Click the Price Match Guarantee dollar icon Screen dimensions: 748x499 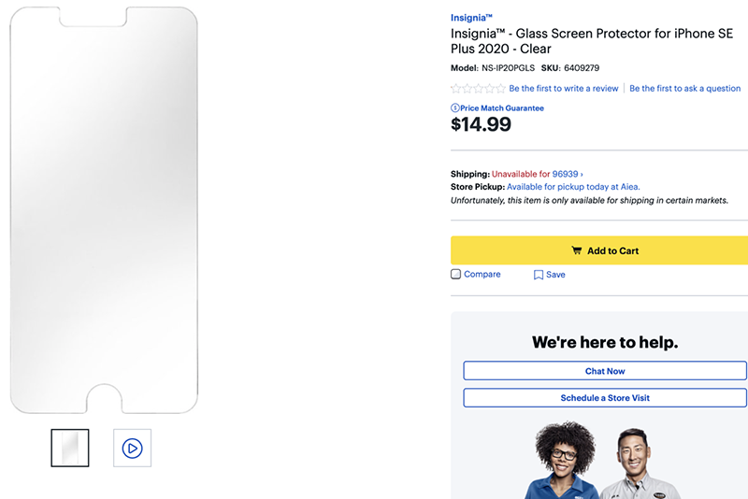tap(454, 108)
